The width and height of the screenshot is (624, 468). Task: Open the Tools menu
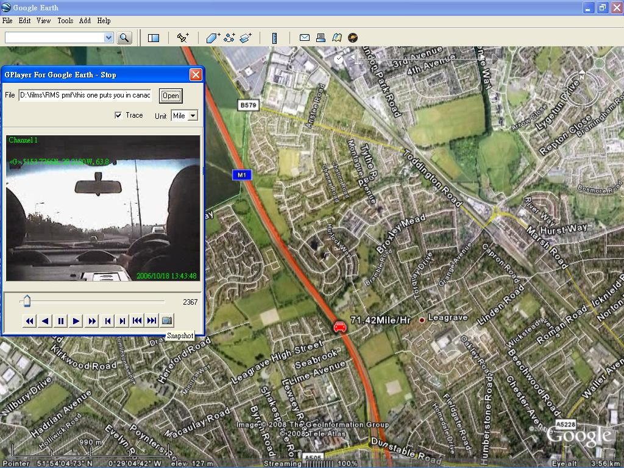pos(65,21)
